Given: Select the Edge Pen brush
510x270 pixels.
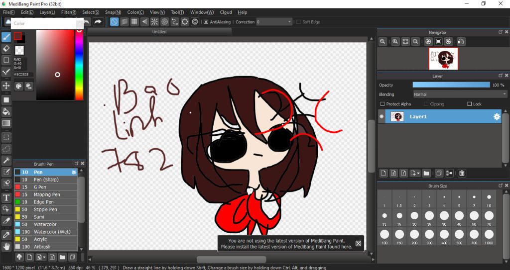Looking at the screenshot, I should tap(45, 202).
